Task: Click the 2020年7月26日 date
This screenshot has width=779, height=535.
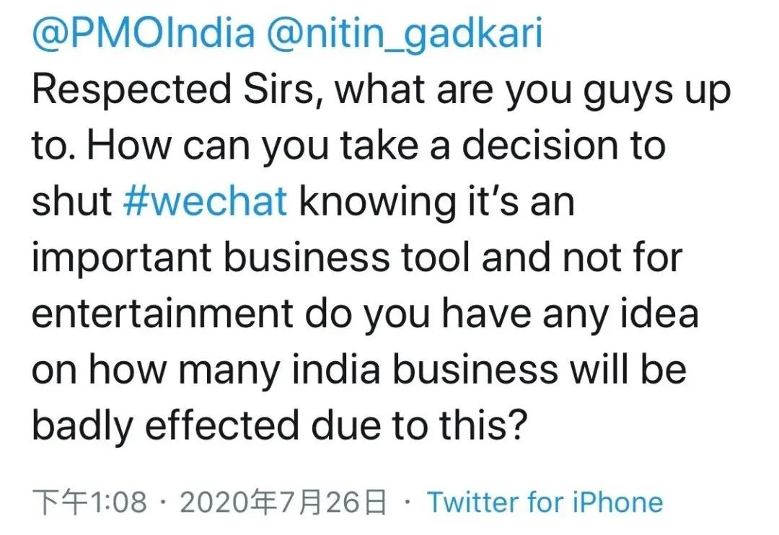Action: [283, 502]
